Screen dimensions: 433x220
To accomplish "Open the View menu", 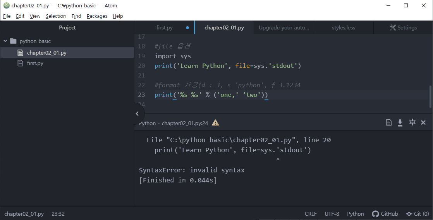I will [35, 16].
